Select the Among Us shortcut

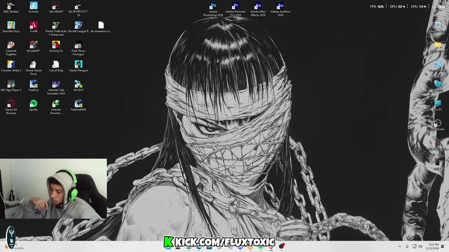[56, 47]
